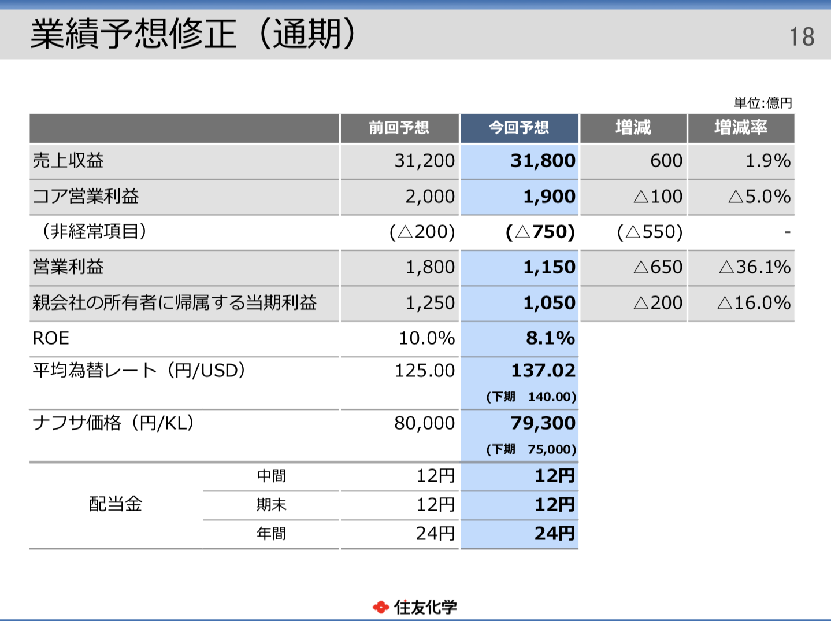Click the bold value 31,800
831x621 pixels.
tap(543, 161)
